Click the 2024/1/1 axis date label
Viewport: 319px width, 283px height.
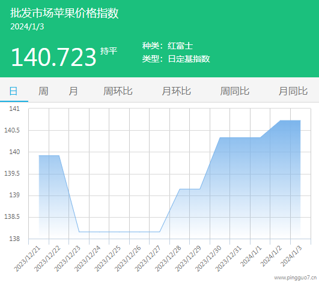click(x=251, y=257)
